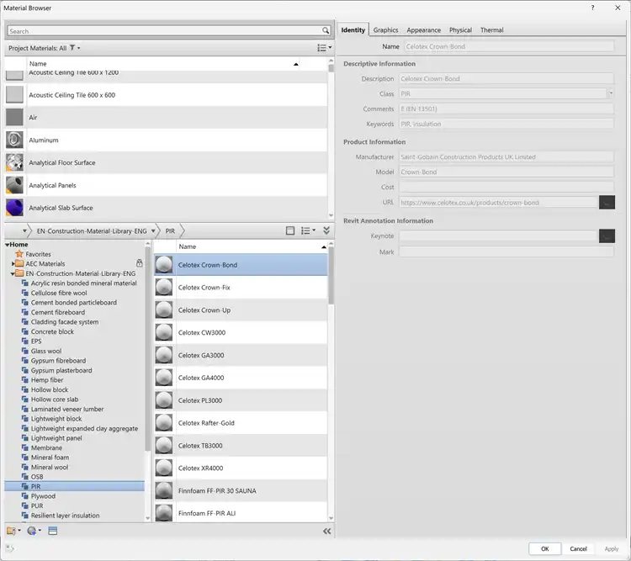
Task: Click the Description field
Action: pyautogui.click(x=506, y=78)
